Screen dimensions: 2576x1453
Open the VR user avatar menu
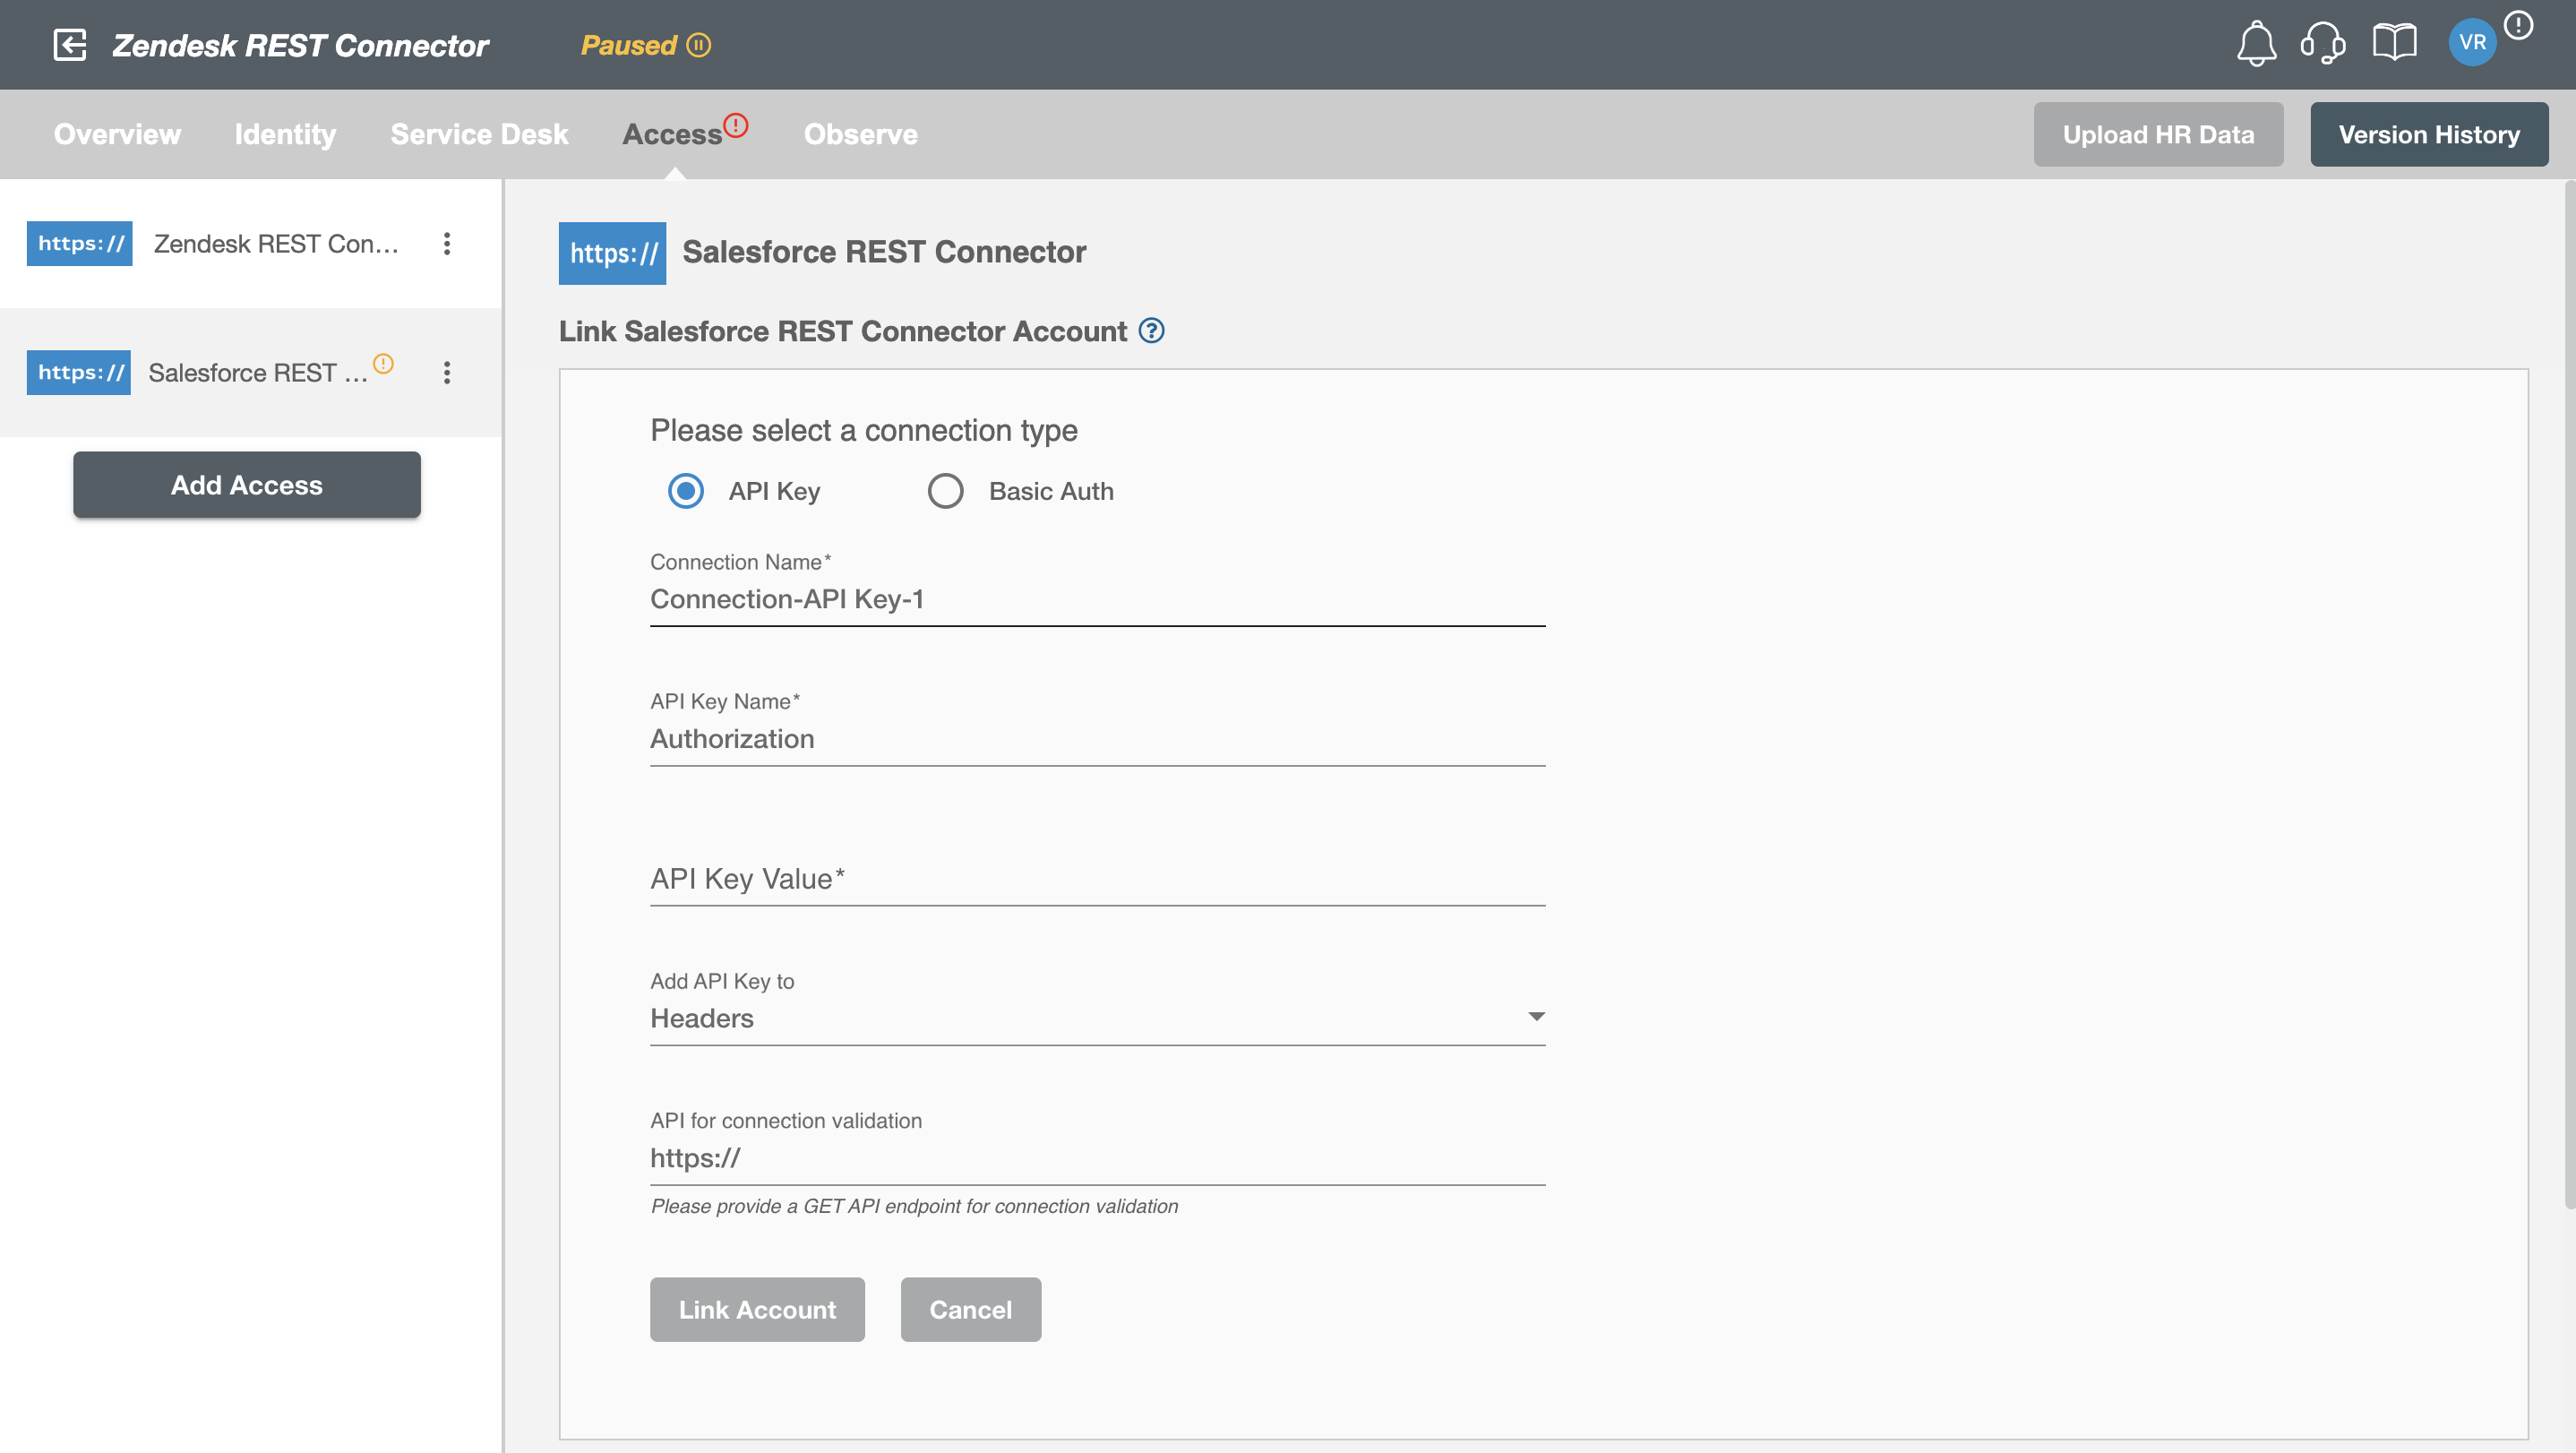[2472, 43]
